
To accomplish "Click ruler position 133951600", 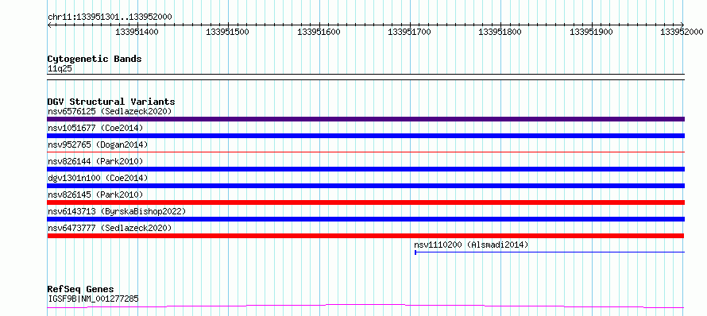I will pyautogui.click(x=319, y=32).
